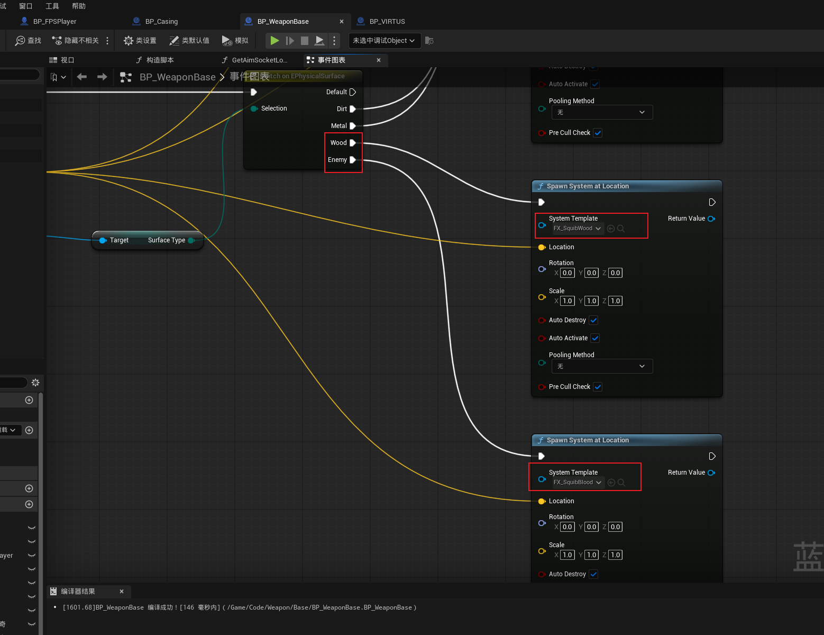Close the 编译器结果 panel tab
This screenshot has height=635, width=824.
coord(122,592)
